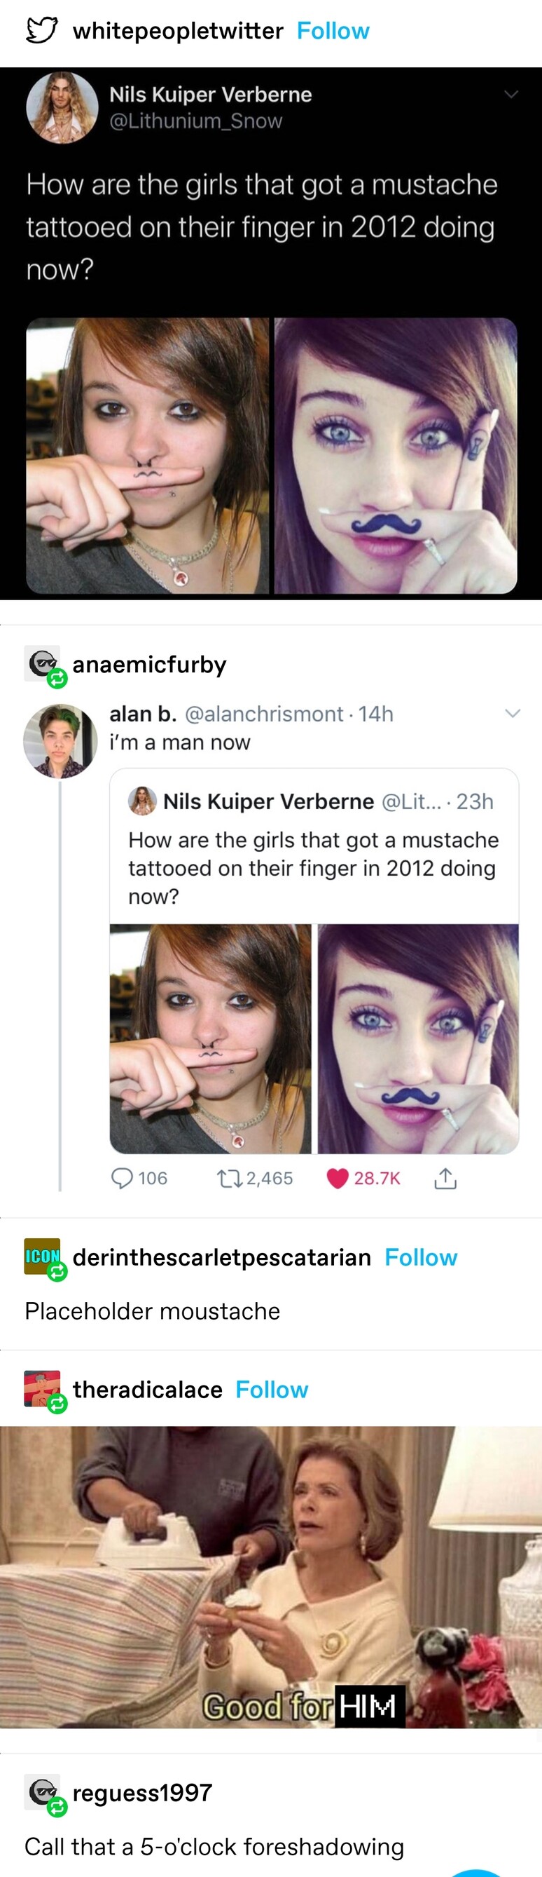Open the 'Good for HIM' reaction image
Image resolution: width=542 pixels, height=1877 pixels.
pos(270,1577)
